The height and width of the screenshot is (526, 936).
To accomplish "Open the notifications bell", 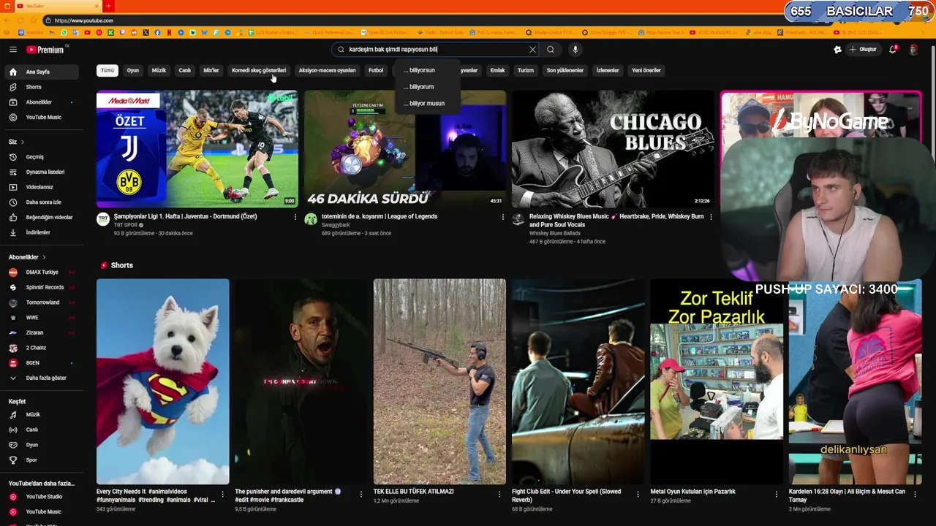I will (x=893, y=50).
